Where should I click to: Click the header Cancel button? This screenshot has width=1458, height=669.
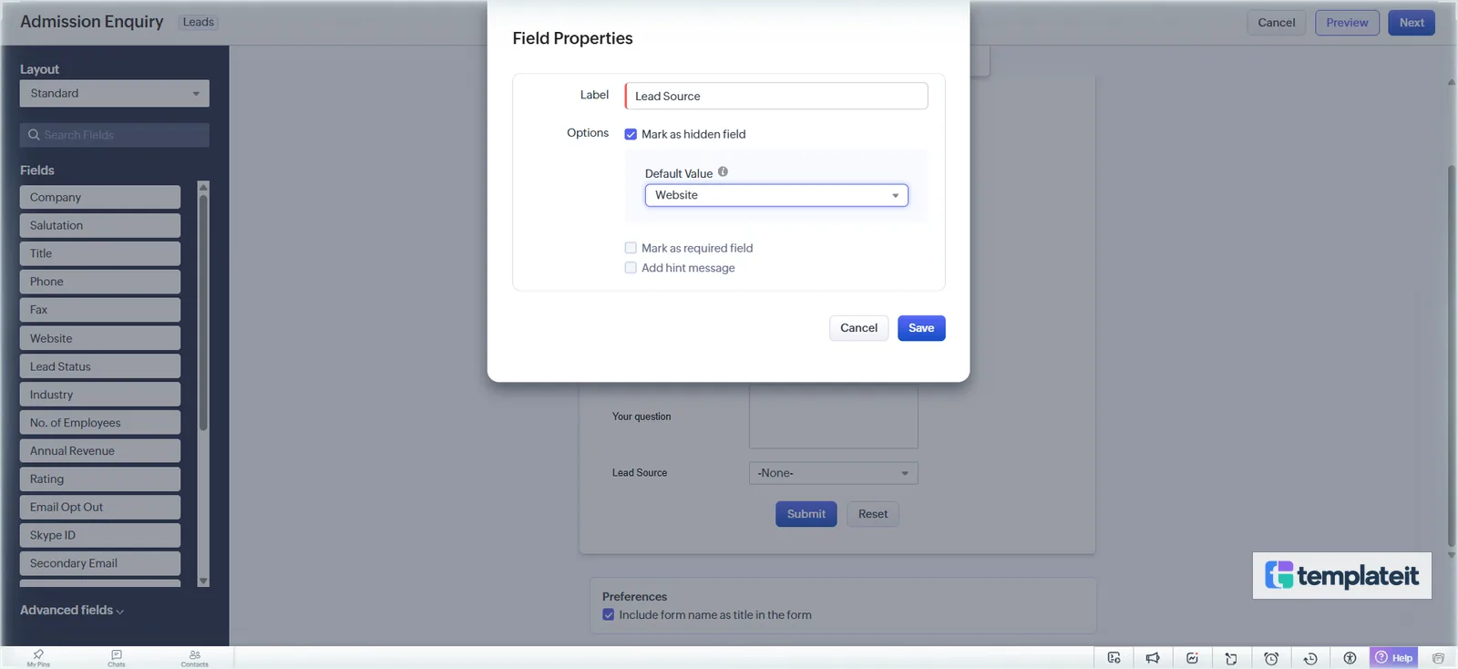pos(1276,23)
